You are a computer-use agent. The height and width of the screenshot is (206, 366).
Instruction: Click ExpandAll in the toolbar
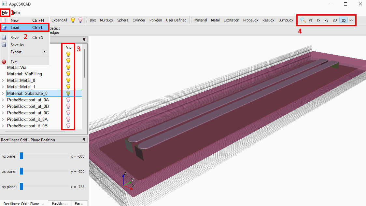point(59,20)
